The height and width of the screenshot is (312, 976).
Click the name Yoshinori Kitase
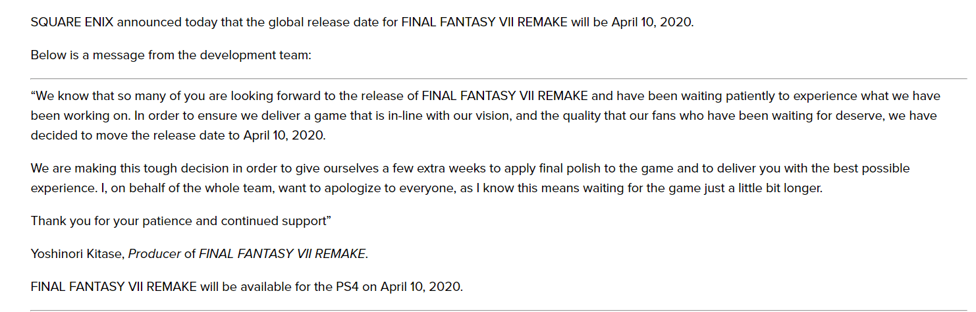76,254
